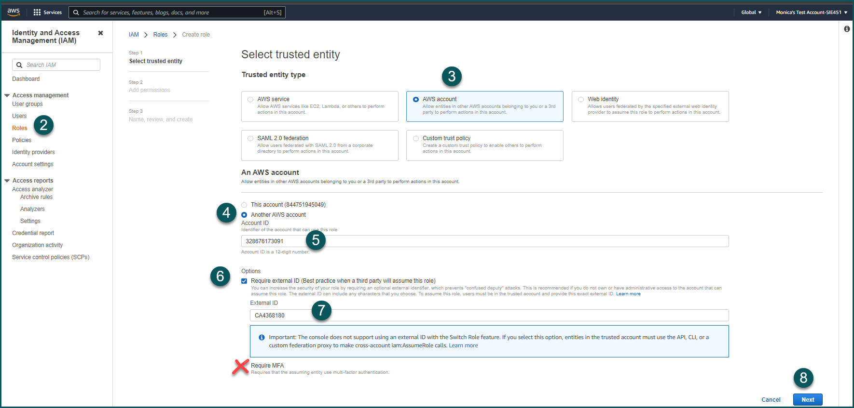The width and height of the screenshot is (854, 408).
Task: Click Learn more after external ID description
Action: 628,294
